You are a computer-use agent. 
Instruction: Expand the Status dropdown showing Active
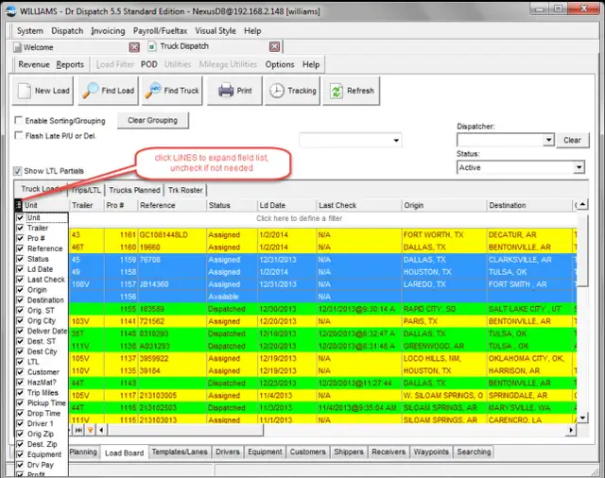pos(578,167)
